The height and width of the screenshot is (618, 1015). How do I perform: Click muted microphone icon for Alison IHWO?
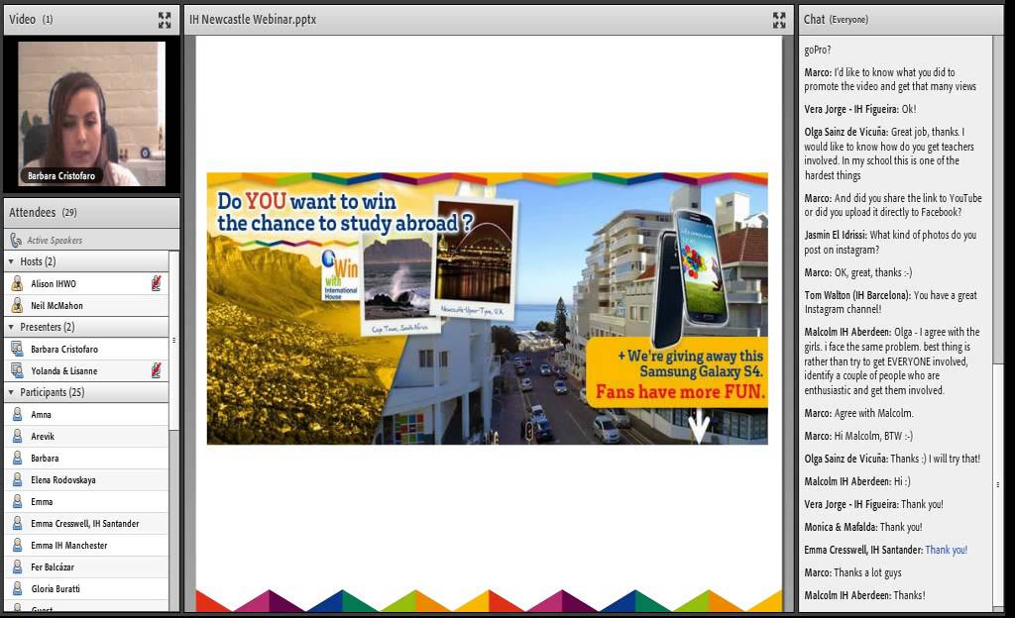pos(156,283)
